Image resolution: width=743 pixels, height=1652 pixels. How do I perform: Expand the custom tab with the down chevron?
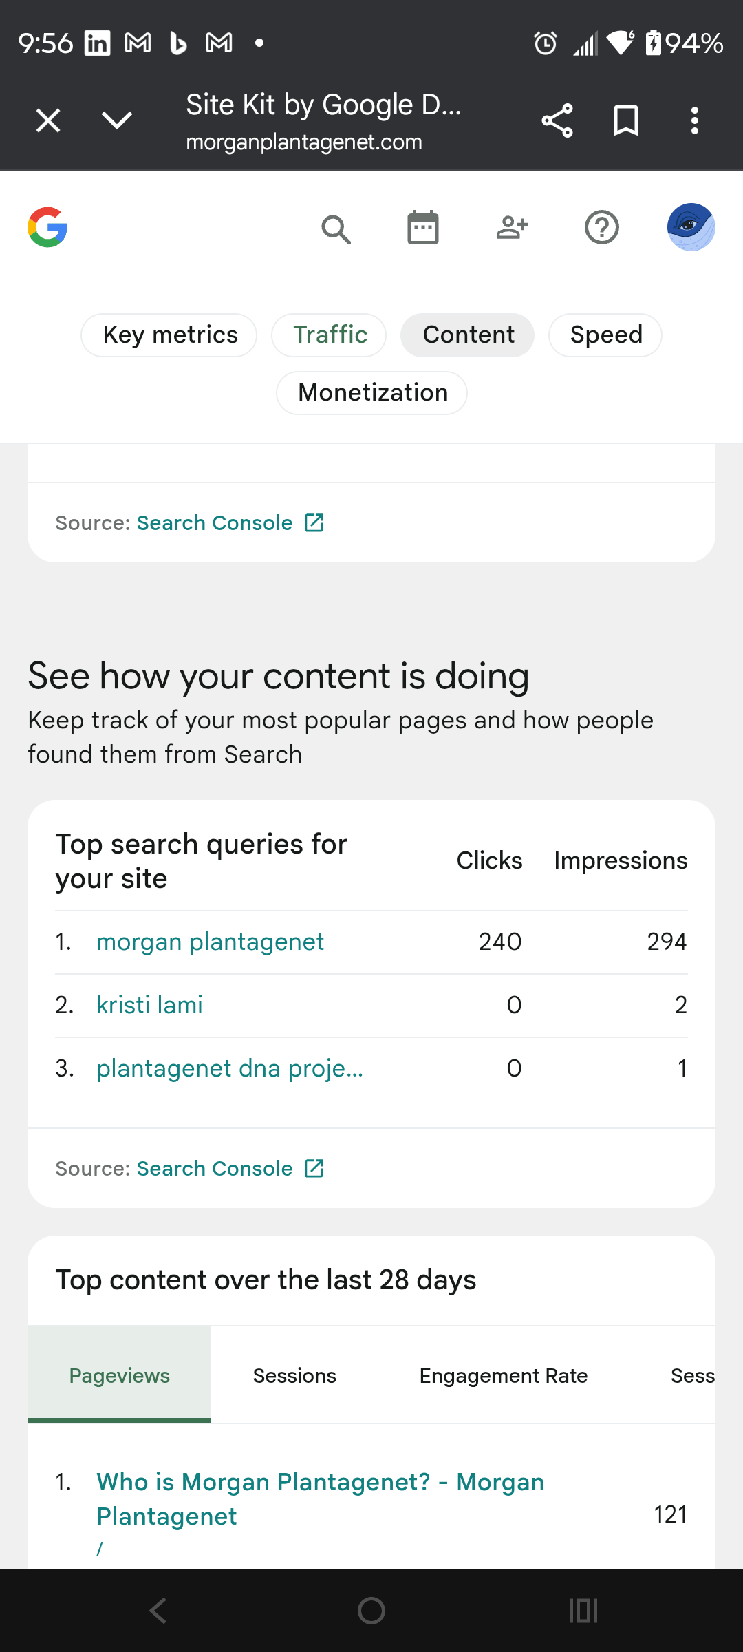[116, 120]
